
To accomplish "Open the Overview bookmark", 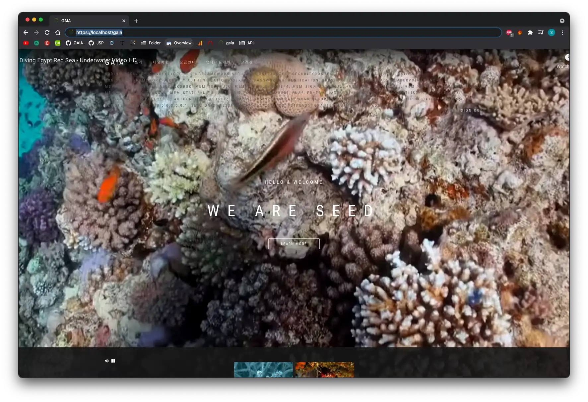I will click(x=179, y=43).
